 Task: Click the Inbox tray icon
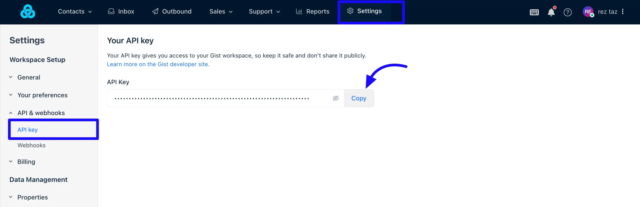111,11
